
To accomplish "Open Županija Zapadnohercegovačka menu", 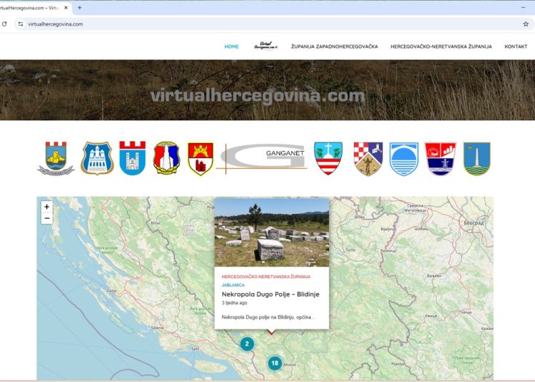I will pyautogui.click(x=335, y=46).
